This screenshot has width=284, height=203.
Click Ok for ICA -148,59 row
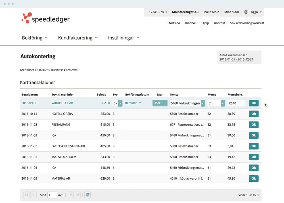pyautogui.click(x=254, y=168)
